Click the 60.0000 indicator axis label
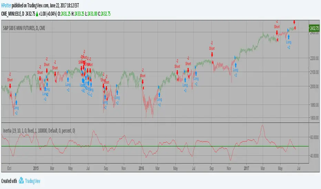Image resolution: width=321 pixels, height=189 pixels. point(314,137)
